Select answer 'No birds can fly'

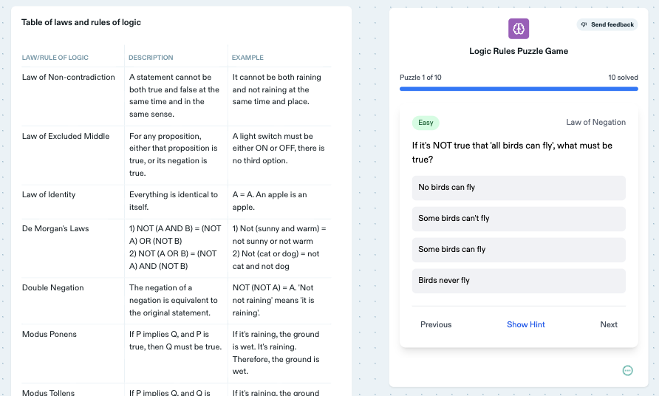[x=519, y=188]
